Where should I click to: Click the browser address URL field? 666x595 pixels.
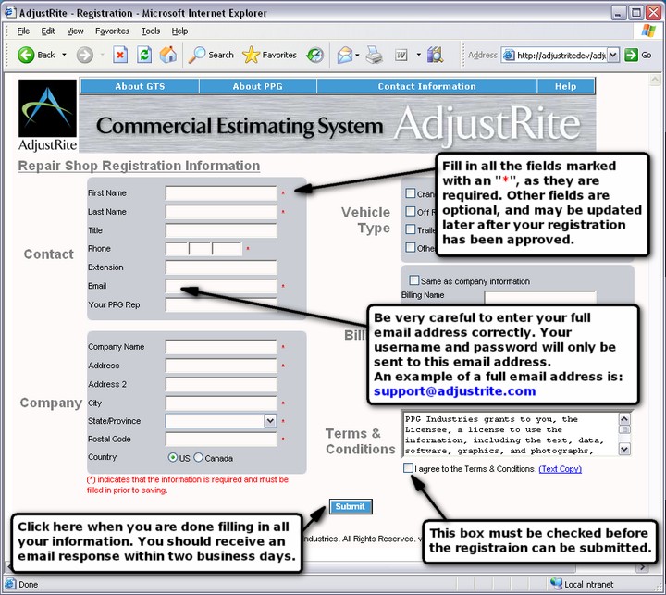tap(561, 56)
